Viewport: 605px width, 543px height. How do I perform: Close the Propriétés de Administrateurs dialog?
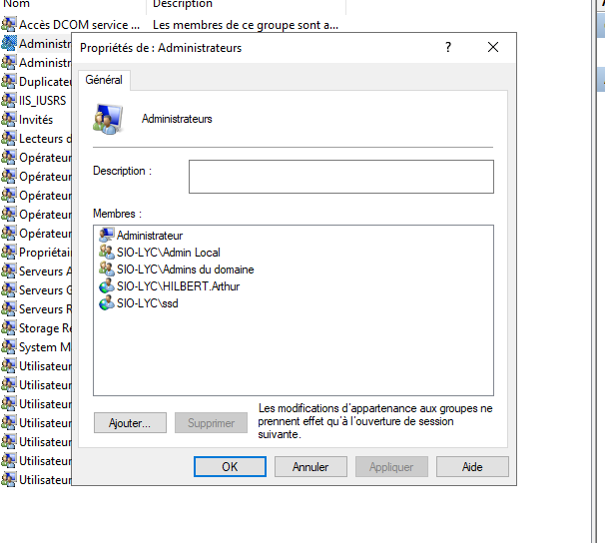[x=493, y=48]
